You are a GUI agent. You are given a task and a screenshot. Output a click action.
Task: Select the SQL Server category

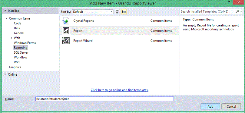[x=21, y=52]
